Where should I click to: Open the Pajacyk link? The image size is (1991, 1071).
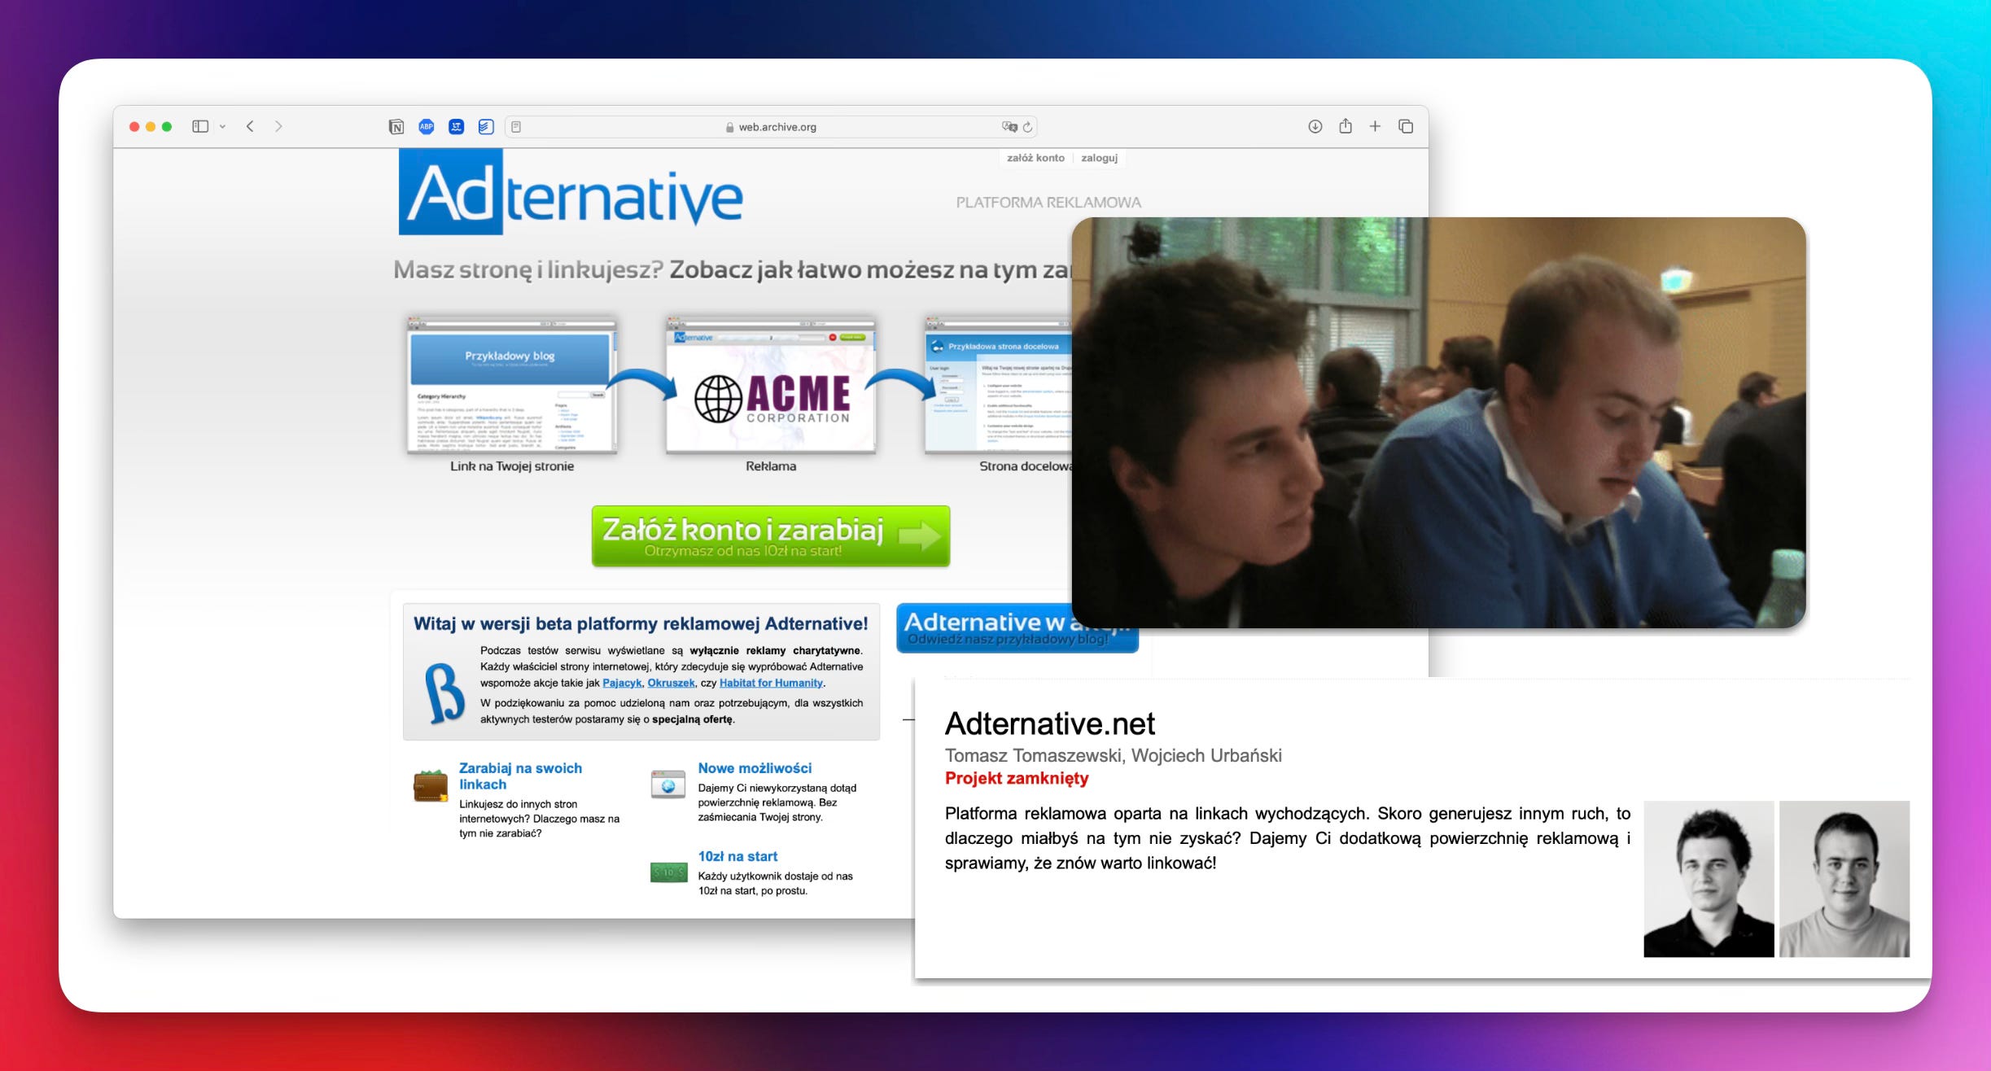point(622,683)
